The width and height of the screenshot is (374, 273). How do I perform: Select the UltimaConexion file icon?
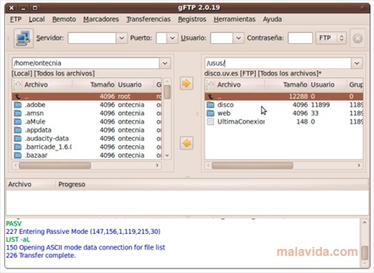click(x=210, y=122)
